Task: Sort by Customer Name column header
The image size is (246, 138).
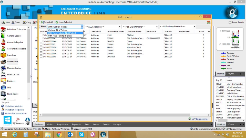Action: (x=134, y=32)
